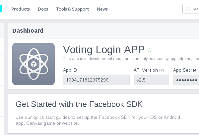Click the Dashboard panel heading
Image resolution: width=199 pixels, height=135 pixels.
pos(28,31)
